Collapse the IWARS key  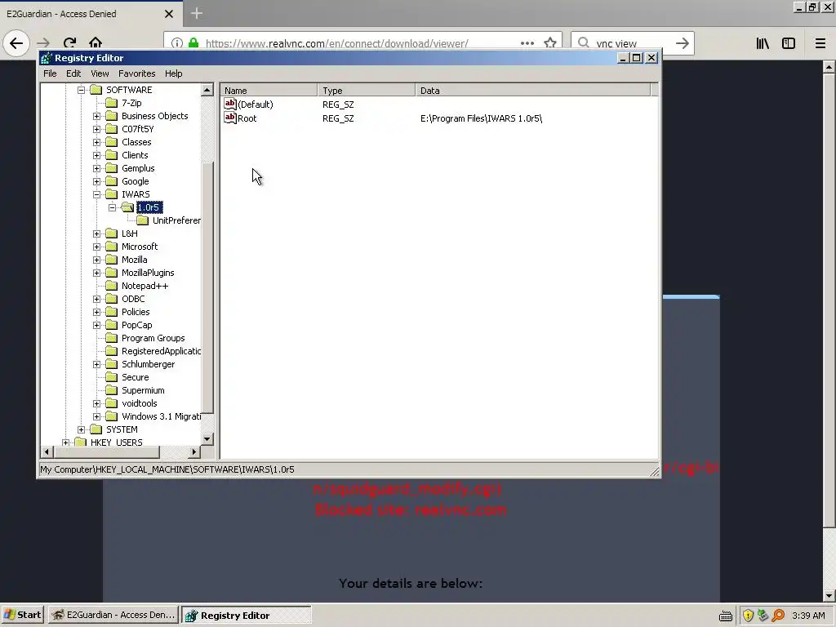coord(96,194)
